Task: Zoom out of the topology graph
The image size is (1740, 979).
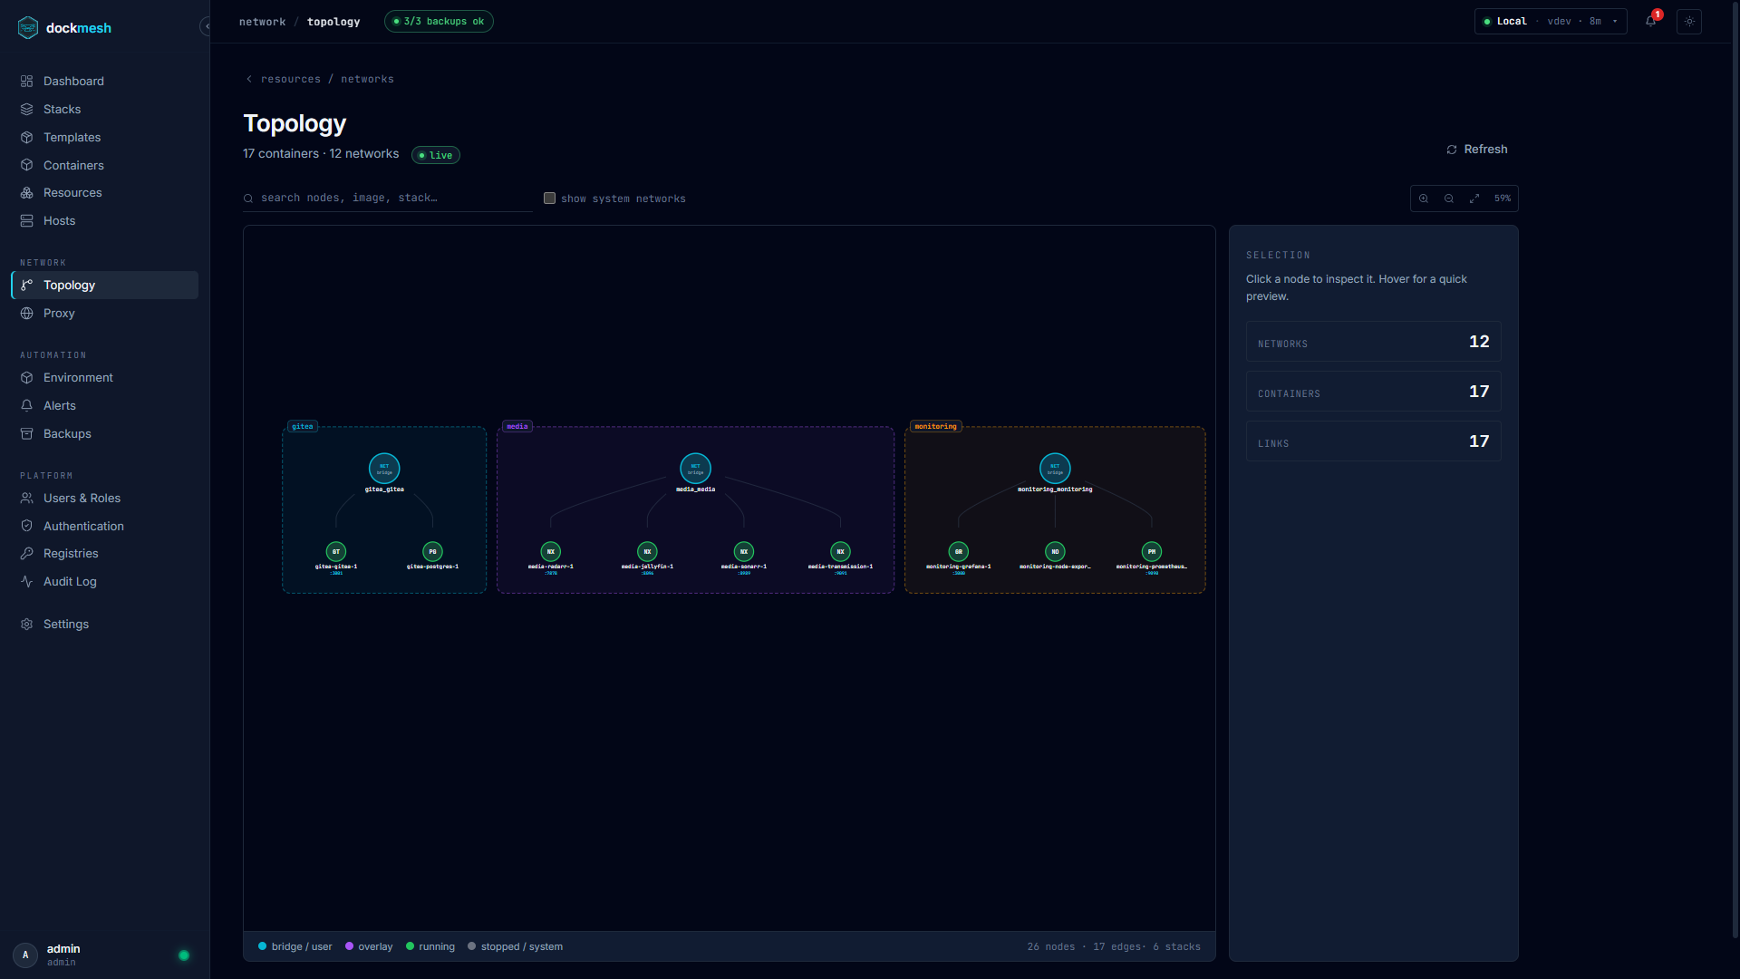Action: [1449, 199]
